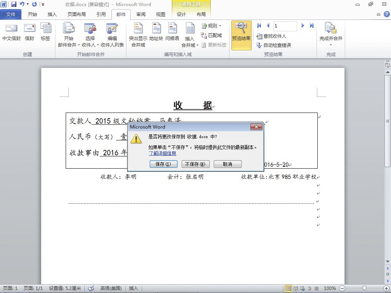This screenshot has height=293, width=391.
Task: Select Full Screen Reading view button
Action: (296, 288)
